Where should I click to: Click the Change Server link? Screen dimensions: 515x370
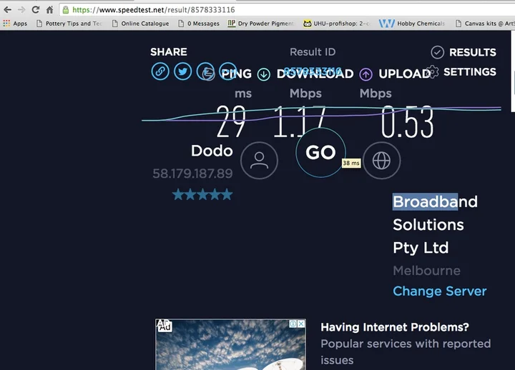[x=439, y=291]
